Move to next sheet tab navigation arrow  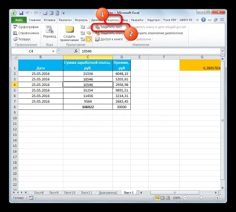point(22,193)
